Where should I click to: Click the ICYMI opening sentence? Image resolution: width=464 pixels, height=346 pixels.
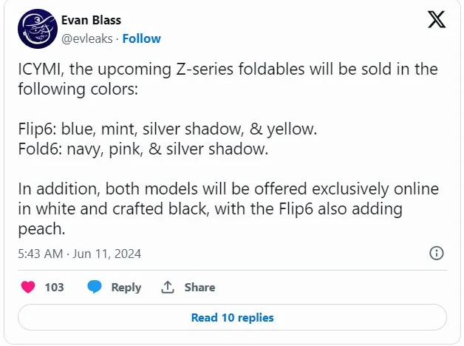(x=228, y=69)
